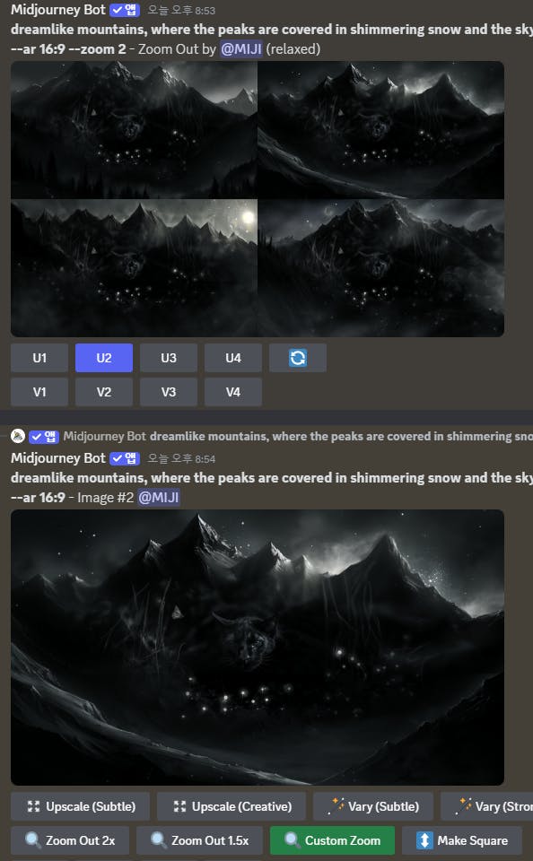Open the upscaled Image #2 mountain picture
533x861 pixels.
[x=258, y=648]
